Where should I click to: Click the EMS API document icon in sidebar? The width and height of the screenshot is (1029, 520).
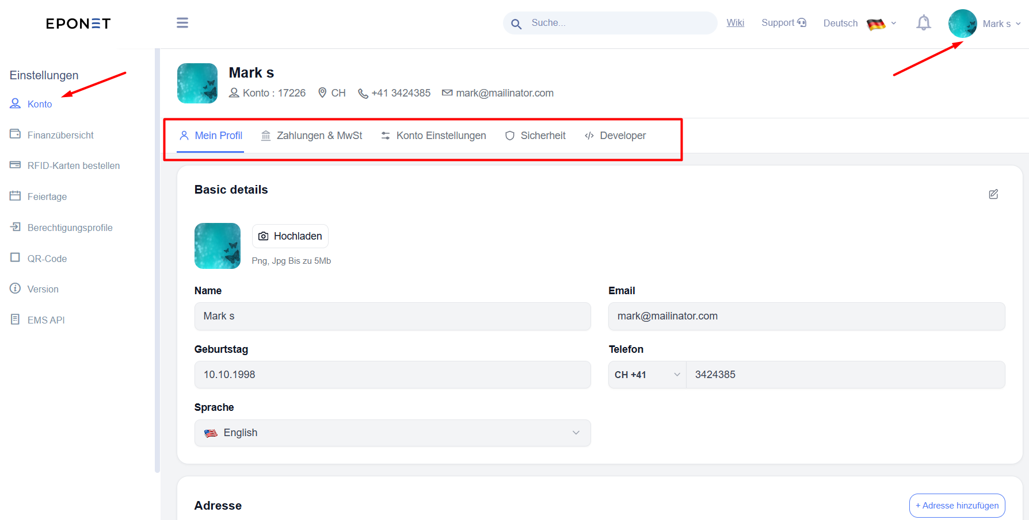click(15, 319)
